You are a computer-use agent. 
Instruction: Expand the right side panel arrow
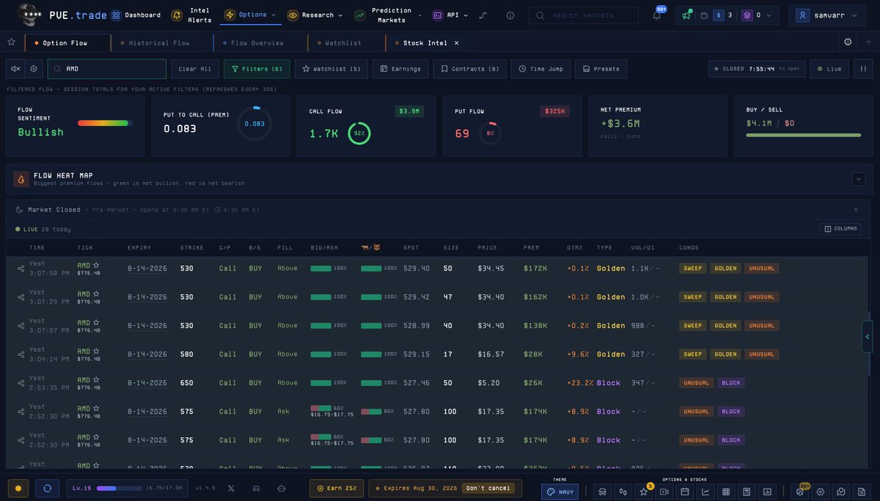(x=868, y=337)
